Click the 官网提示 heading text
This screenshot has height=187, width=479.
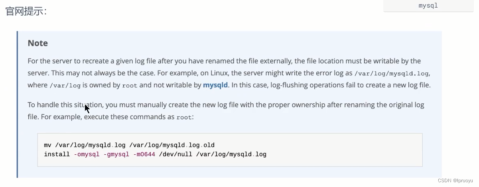pyautogui.click(x=26, y=11)
